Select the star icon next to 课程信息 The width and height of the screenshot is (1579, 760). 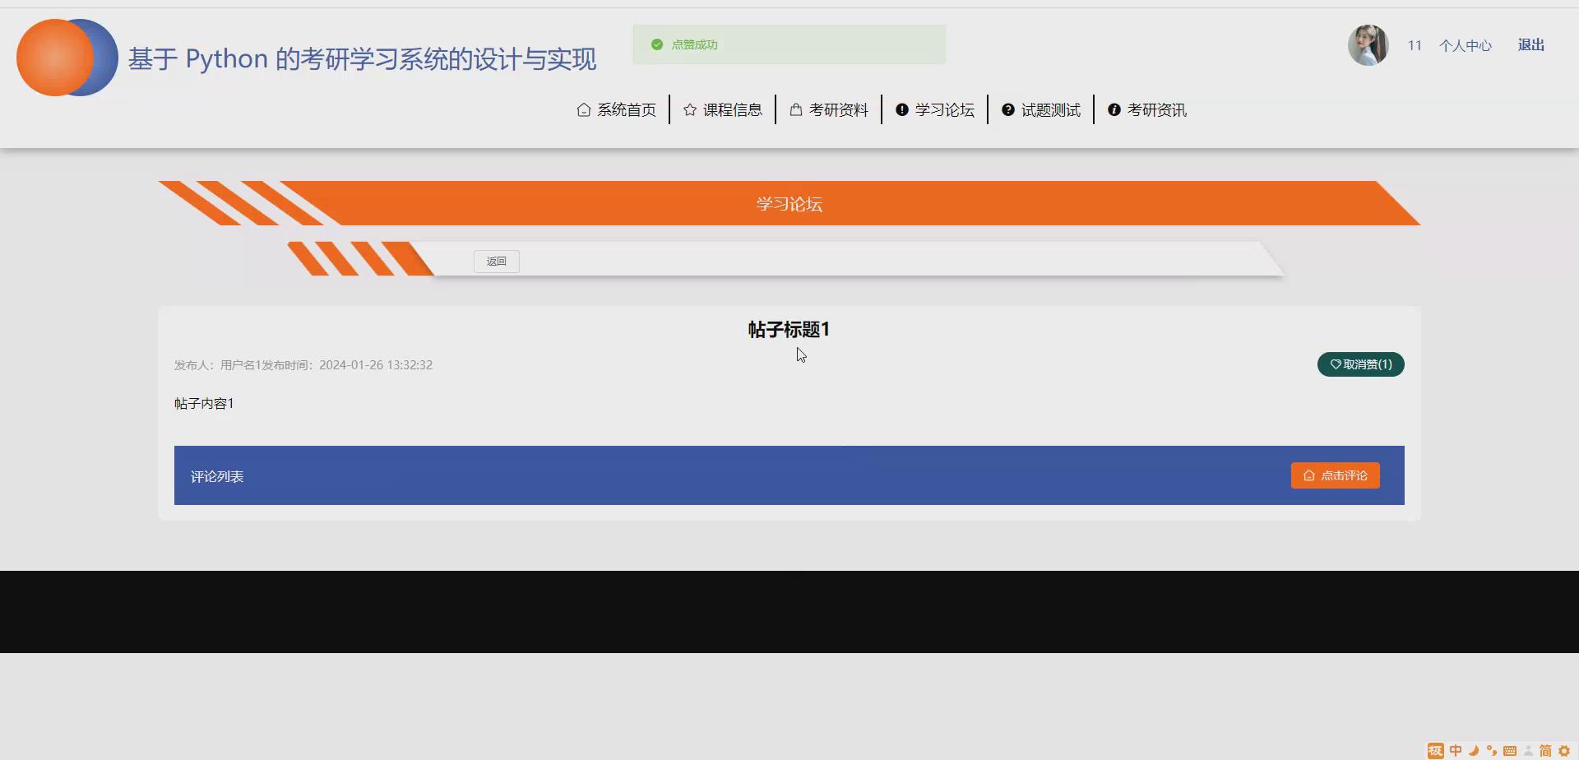click(690, 109)
